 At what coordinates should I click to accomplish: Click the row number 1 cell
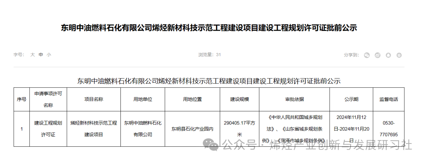[x=22, y=129]
